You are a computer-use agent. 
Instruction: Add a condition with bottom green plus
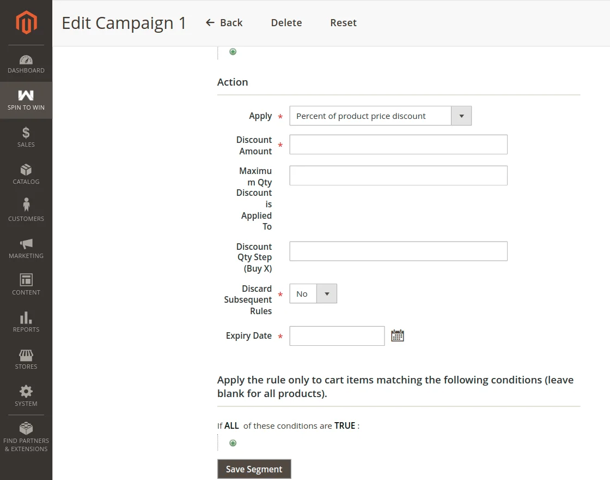pos(233,443)
